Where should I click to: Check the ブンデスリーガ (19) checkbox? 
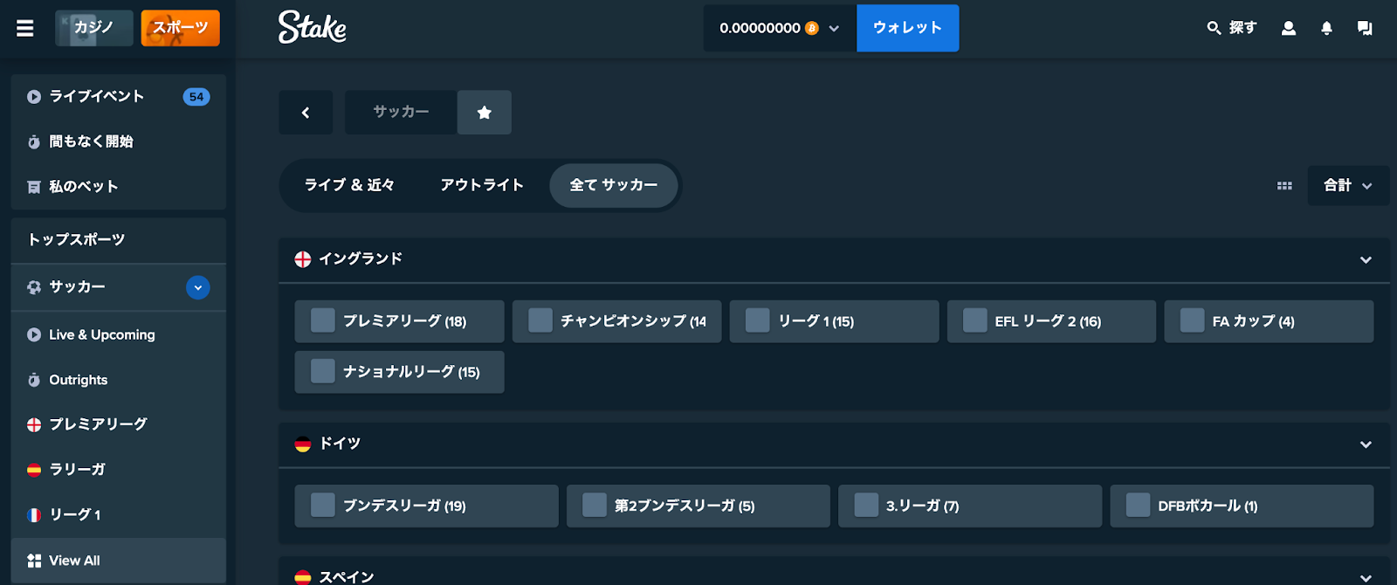323,505
